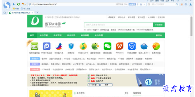Click the PP助手 app icon
The width and height of the screenshot is (195, 97).
pos(47,46)
